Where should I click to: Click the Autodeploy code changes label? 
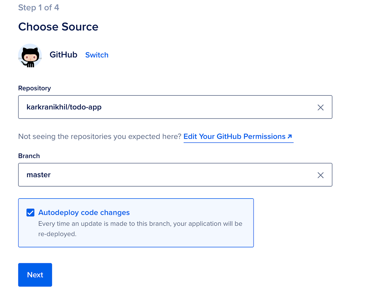[x=84, y=212]
